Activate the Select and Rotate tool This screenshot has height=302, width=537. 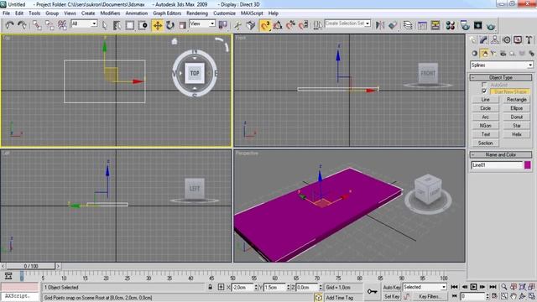170,25
